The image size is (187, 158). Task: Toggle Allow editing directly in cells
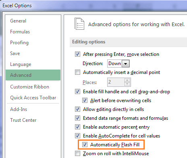coord(77,109)
